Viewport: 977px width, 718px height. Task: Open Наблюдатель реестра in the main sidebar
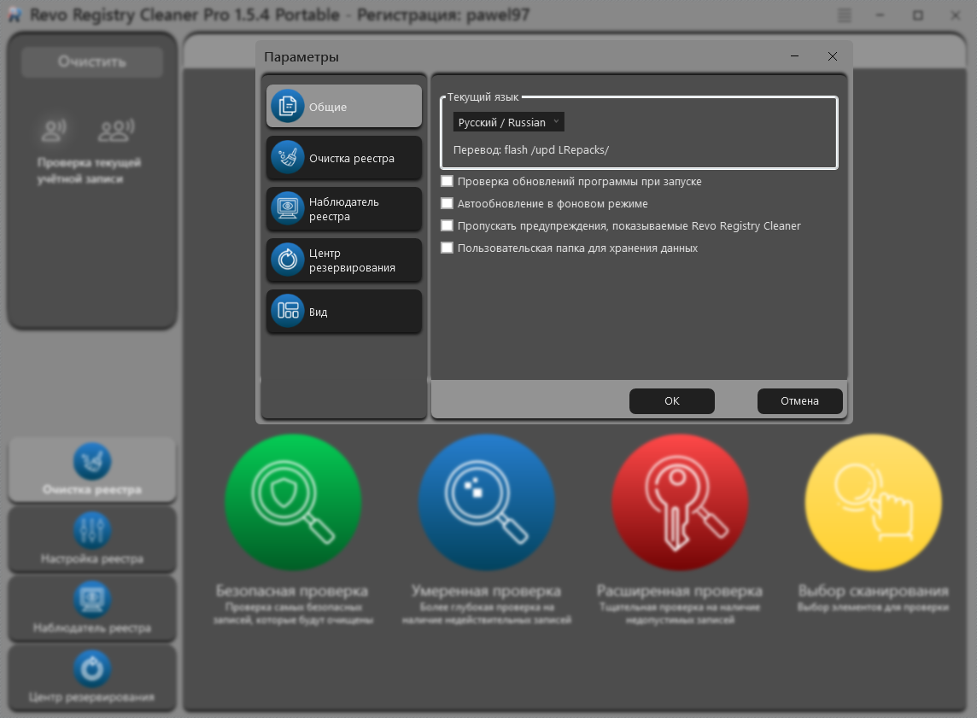(92, 608)
